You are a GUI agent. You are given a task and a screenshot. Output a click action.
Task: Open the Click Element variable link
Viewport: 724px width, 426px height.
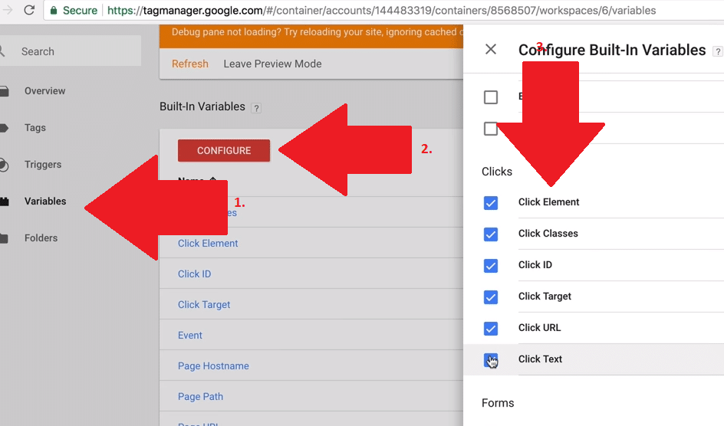click(208, 244)
